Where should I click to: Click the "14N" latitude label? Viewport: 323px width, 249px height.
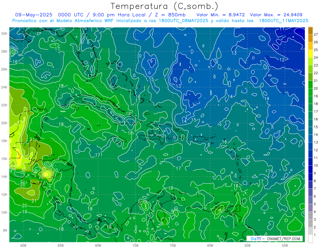[x=5, y=176]
